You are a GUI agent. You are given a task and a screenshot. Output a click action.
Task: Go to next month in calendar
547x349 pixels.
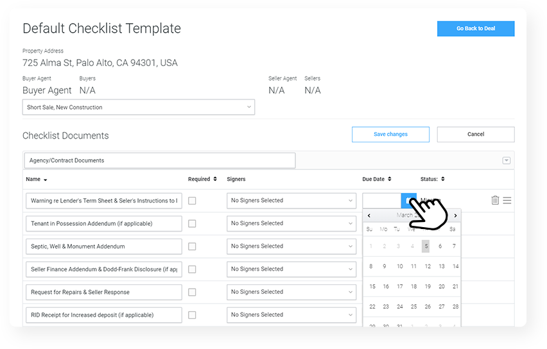coord(455,216)
